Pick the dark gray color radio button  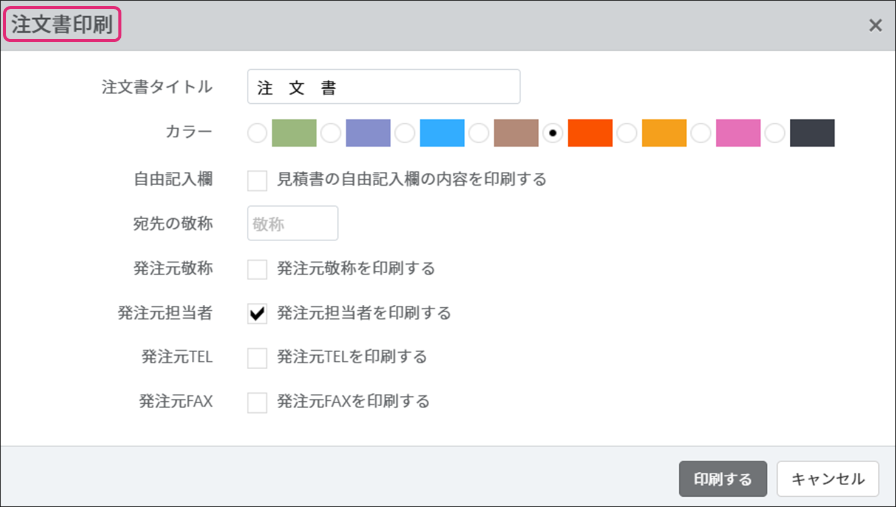(775, 134)
